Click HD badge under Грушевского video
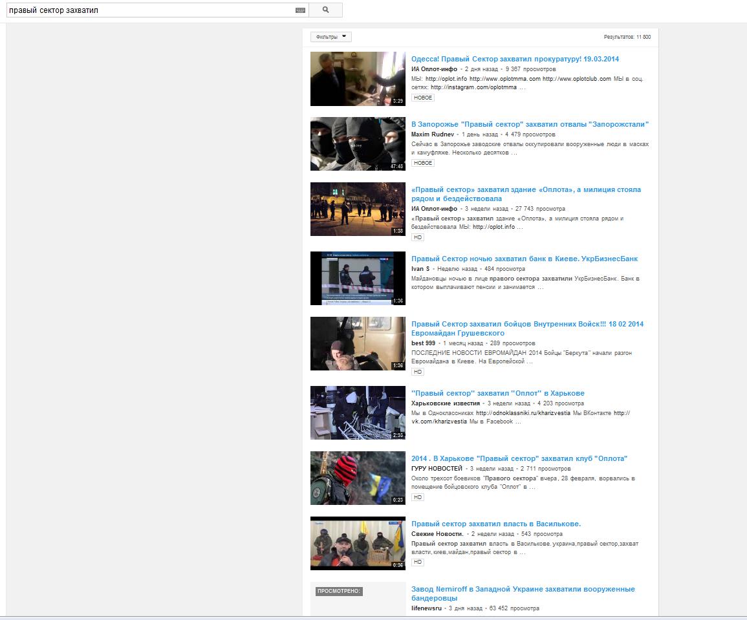The image size is (747, 620). pos(417,372)
